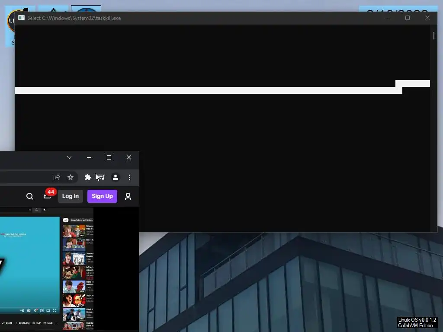Seek using the video progress bar
Screen dimensions: 443x332
click(30, 307)
